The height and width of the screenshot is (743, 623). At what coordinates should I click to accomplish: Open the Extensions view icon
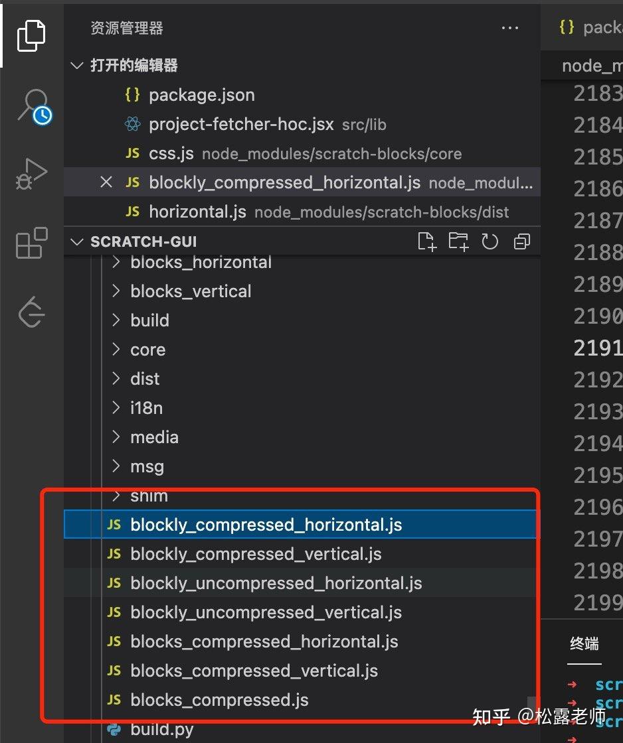[x=31, y=243]
